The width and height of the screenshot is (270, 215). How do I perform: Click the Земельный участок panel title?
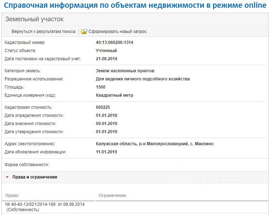pos(34,19)
